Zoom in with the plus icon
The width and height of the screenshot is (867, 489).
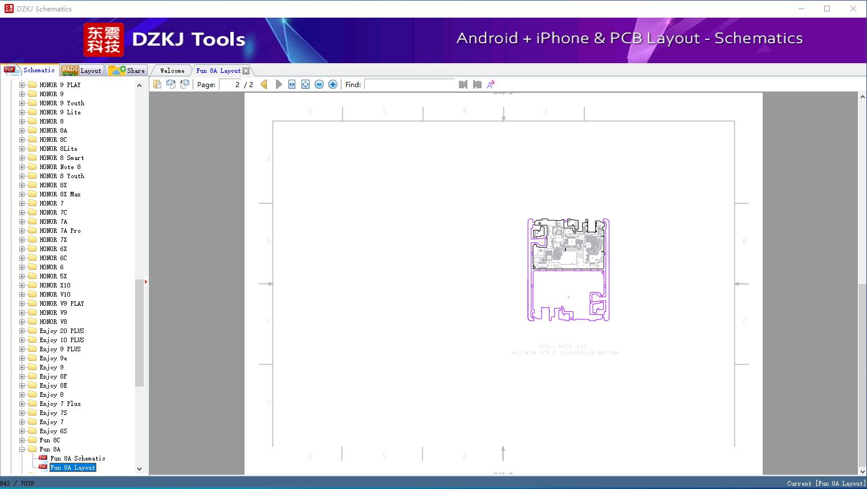coord(333,84)
